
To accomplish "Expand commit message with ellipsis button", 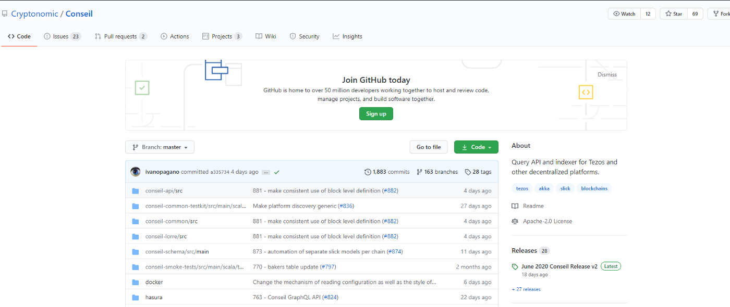I will coord(266,172).
